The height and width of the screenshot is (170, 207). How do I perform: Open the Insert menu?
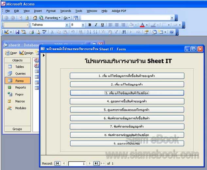[38, 11]
